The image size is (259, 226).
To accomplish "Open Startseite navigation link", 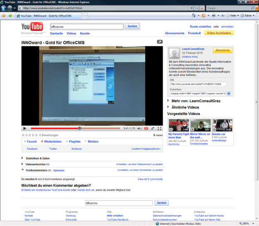I will [56, 33].
